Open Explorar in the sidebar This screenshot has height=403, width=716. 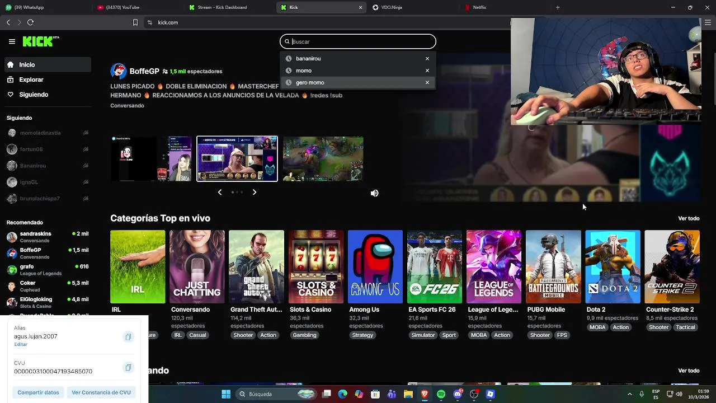pos(48,80)
